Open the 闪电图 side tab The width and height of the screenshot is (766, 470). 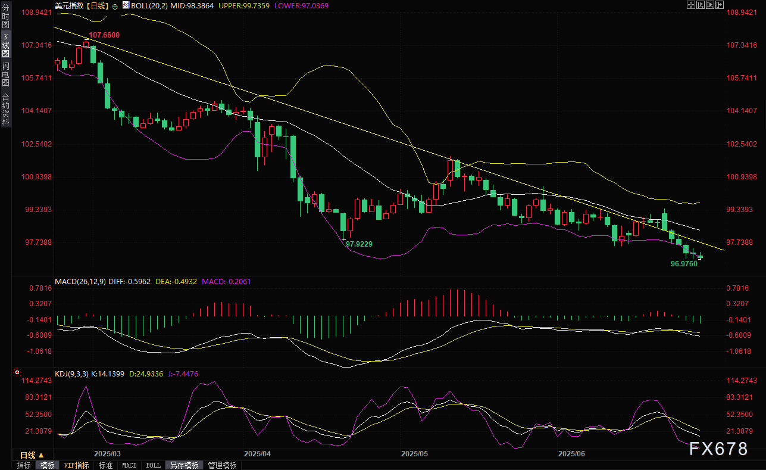point(5,74)
